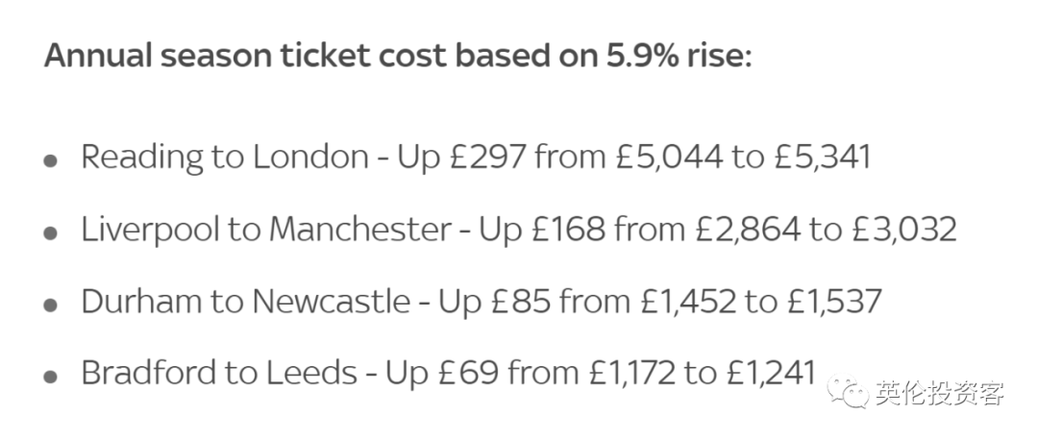Click the 'Up £69' increase amount

tap(442, 374)
